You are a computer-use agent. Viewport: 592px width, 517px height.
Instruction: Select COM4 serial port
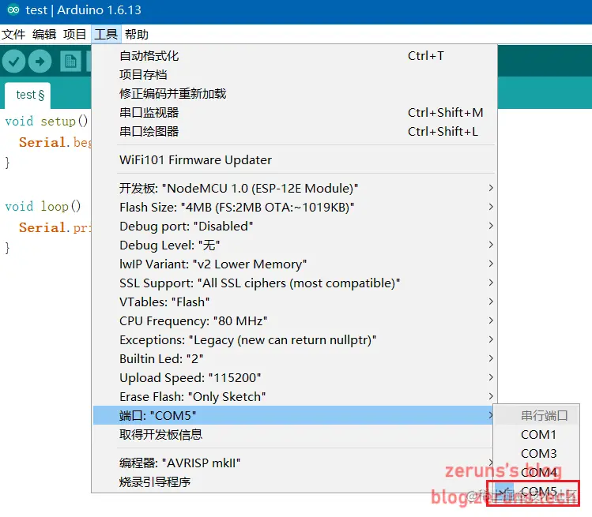(536, 472)
